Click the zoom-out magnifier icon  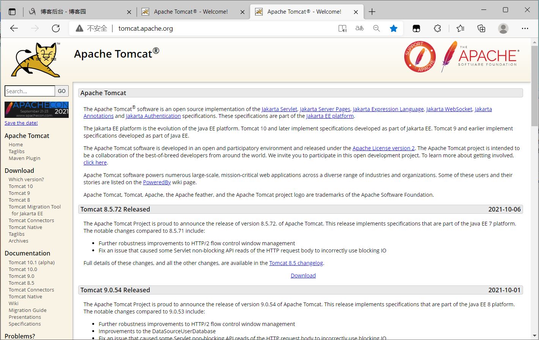377,28
